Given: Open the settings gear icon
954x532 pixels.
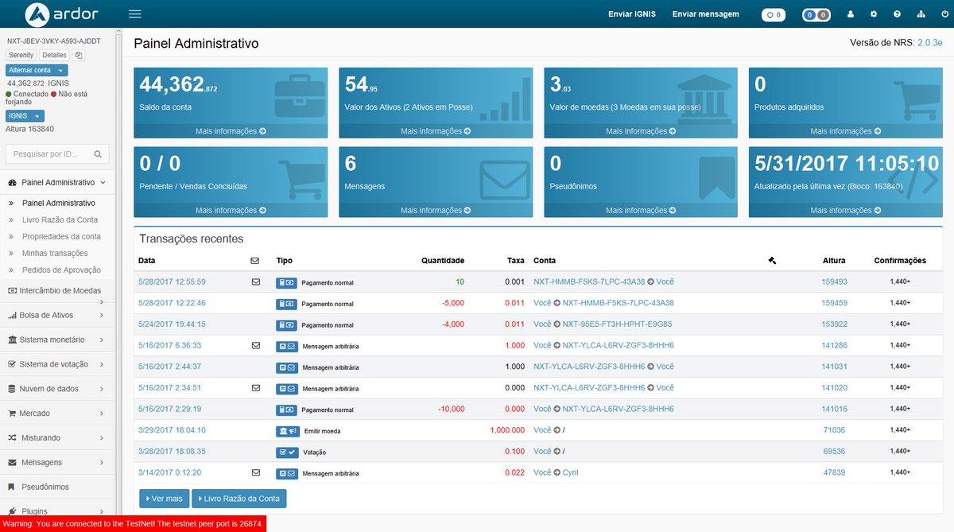Looking at the screenshot, I should [x=874, y=14].
